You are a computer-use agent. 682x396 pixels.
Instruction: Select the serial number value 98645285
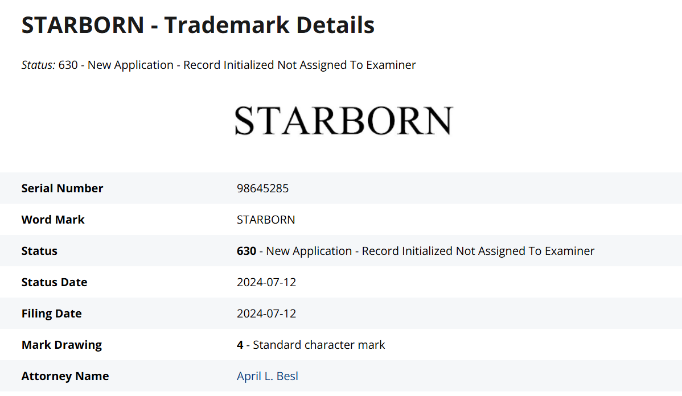pos(262,188)
